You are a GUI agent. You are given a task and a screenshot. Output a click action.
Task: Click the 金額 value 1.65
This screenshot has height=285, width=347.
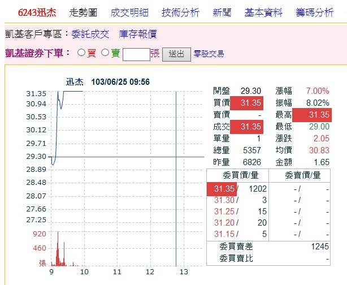pos(322,162)
